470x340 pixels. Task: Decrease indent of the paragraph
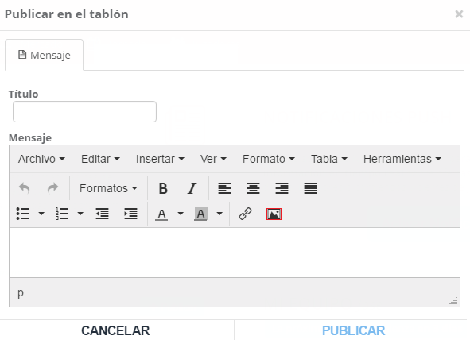coord(103,214)
